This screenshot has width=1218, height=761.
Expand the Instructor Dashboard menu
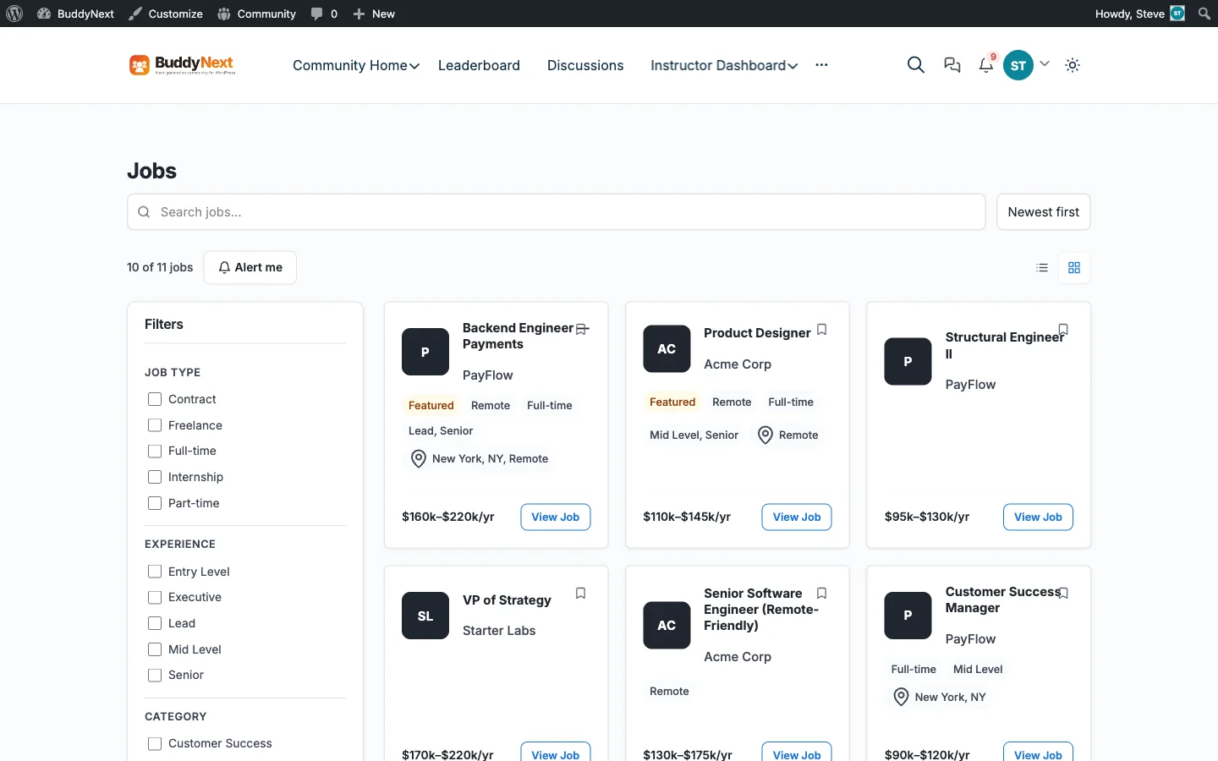[x=724, y=65]
